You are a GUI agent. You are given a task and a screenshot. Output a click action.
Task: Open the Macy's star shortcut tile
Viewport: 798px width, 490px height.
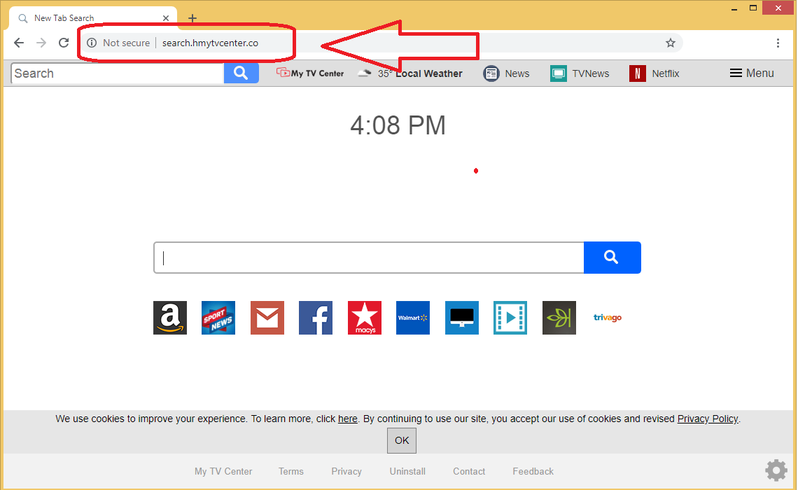click(365, 318)
